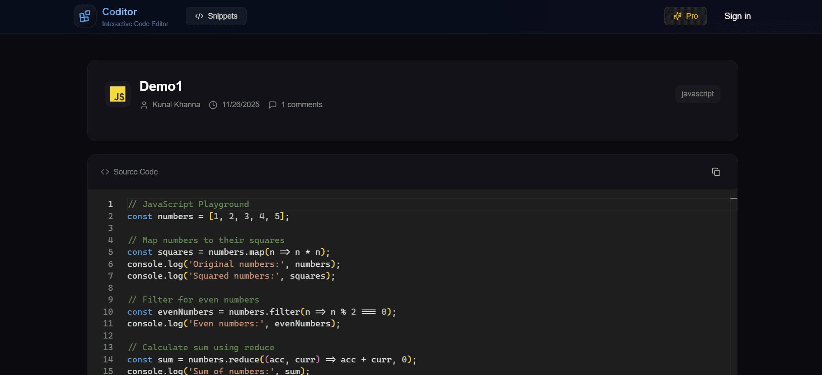
Task: Click the const evenNumbers filter line
Action: (x=262, y=312)
